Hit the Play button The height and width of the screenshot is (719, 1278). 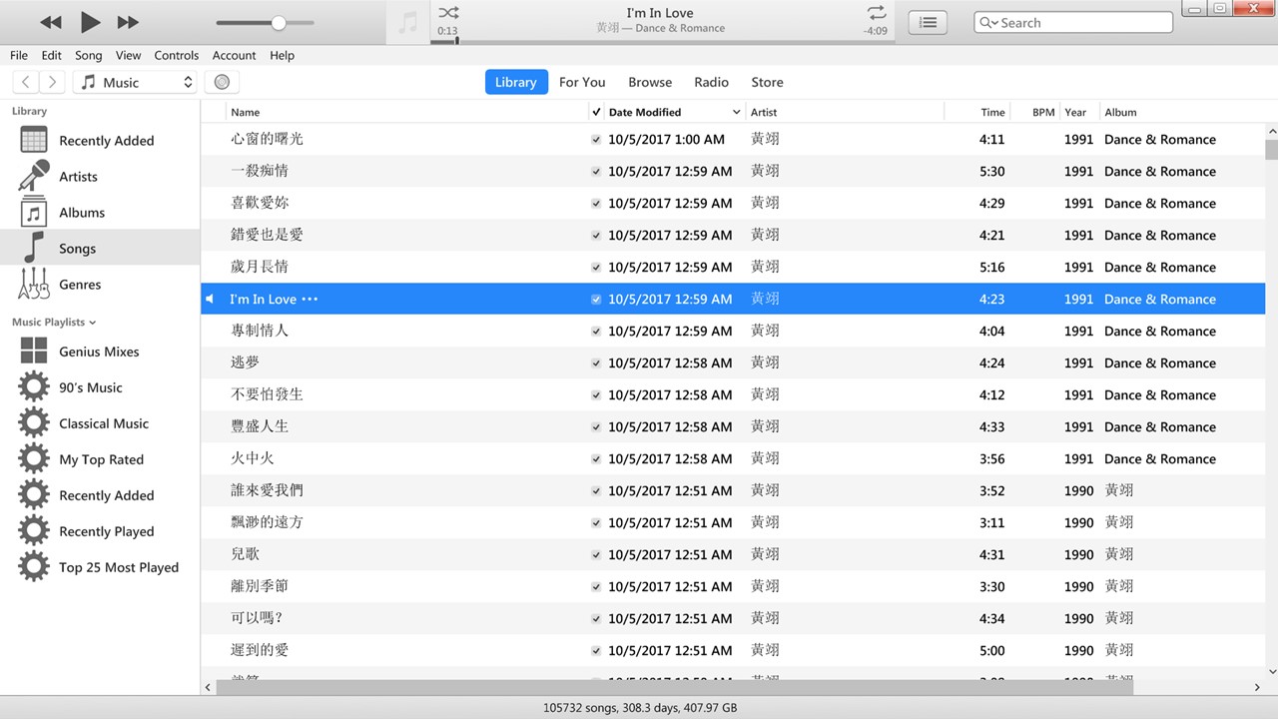pos(90,22)
